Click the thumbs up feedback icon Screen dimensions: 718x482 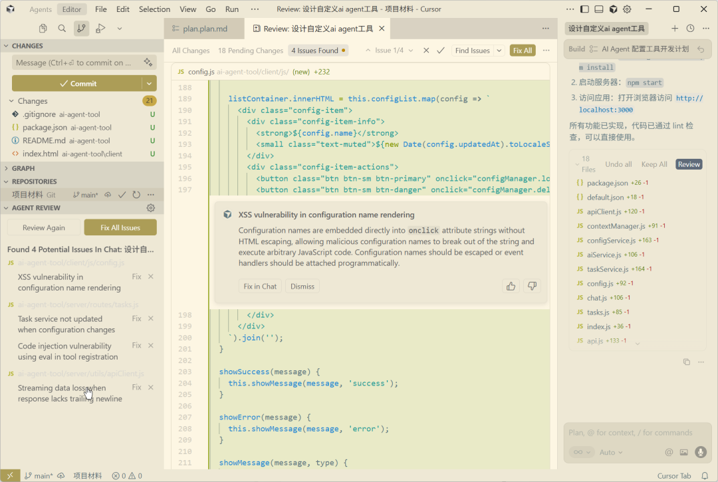(511, 286)
